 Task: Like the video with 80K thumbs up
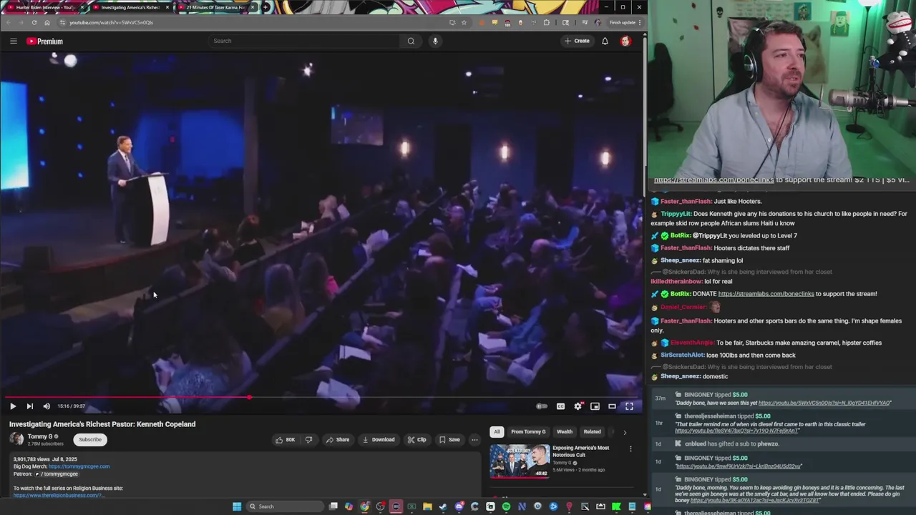285,440
